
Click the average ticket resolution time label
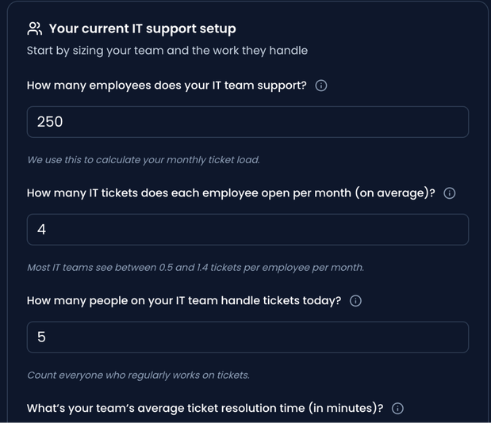coord(205,409)
